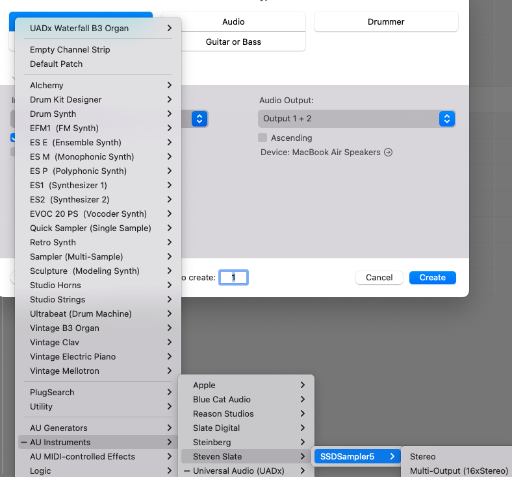Choose the Stereo SSDSampler5 format
Screen dimensions: 512x477
tap(458, 457)
